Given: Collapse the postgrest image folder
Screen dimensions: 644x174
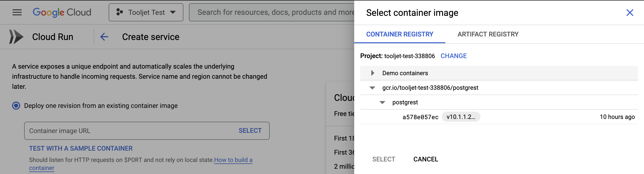Looking at the screenshot, I should pyautogui.click(x=382, y=102).
